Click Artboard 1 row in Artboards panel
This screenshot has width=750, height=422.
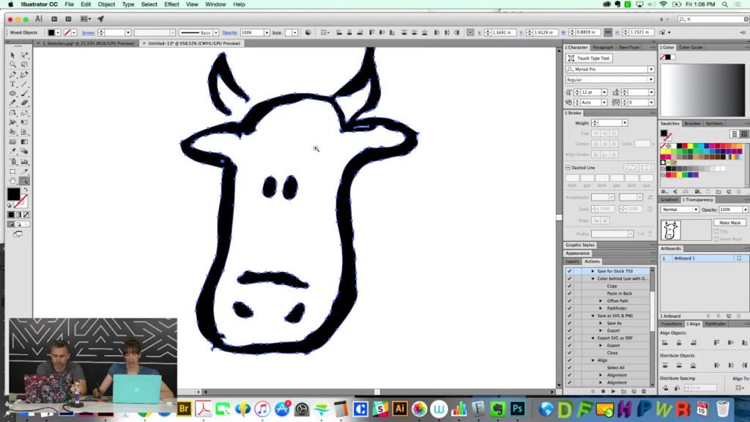click(x=703, y=259)
